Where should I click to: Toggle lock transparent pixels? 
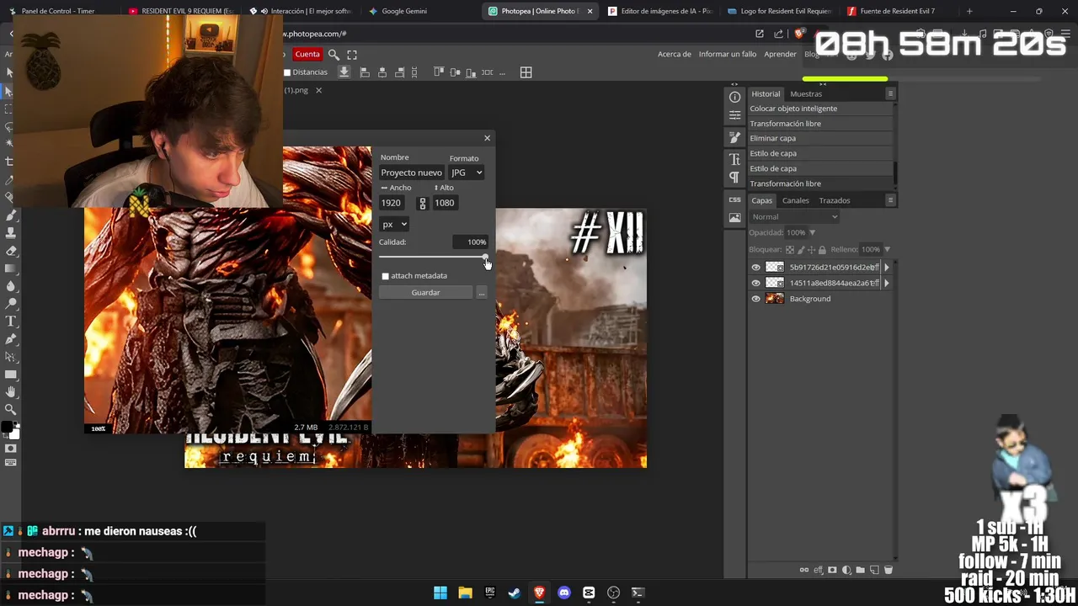point(790,249)
